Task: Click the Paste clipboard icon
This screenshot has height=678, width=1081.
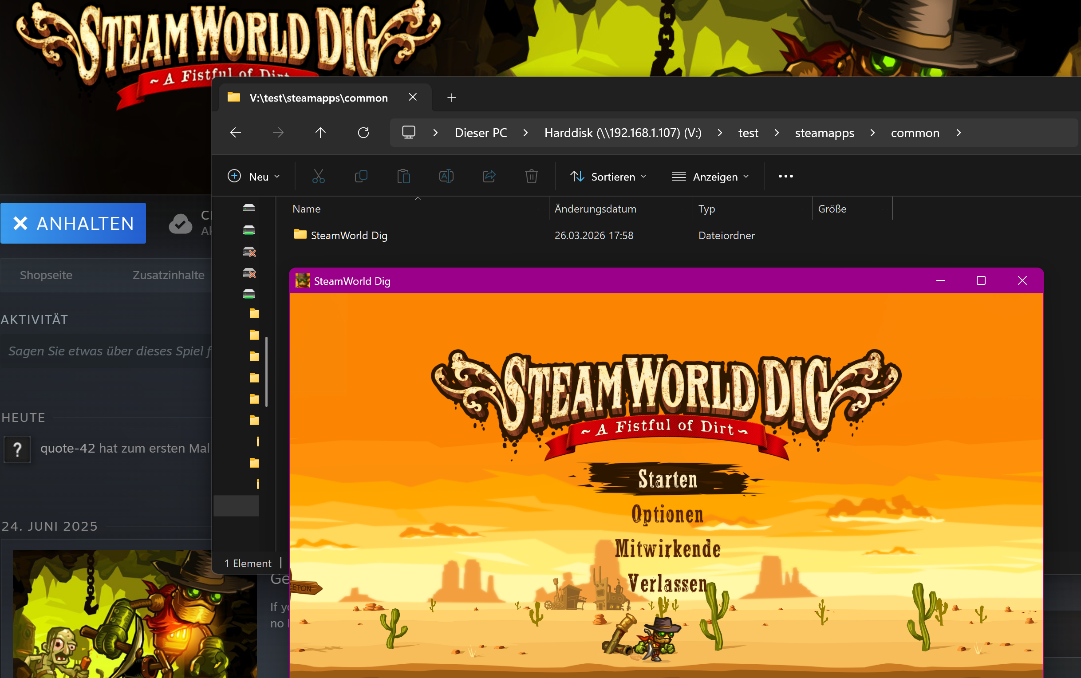Action: click(403, 176)
